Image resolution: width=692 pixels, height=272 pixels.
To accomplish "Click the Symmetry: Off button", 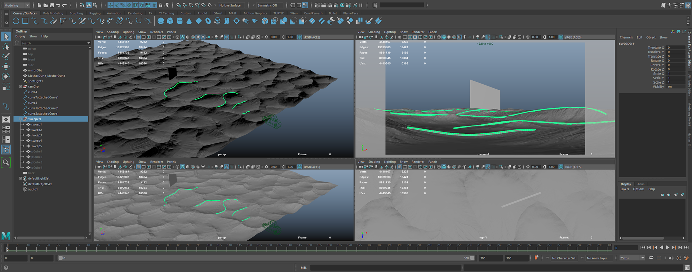I will pyautogui.click(x=267, y=5).
